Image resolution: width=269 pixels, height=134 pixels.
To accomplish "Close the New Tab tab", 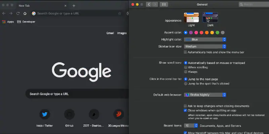I will coord(65,6).
